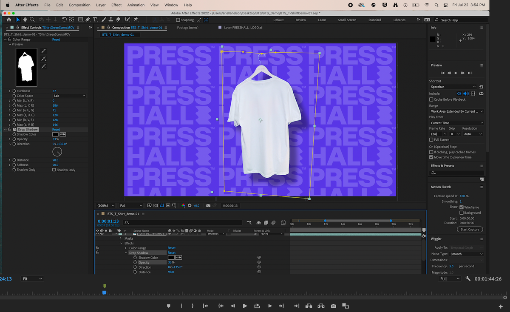510x312 pixels.
Task: Click the Direction angle dial
Action: [x=57, y=152]
